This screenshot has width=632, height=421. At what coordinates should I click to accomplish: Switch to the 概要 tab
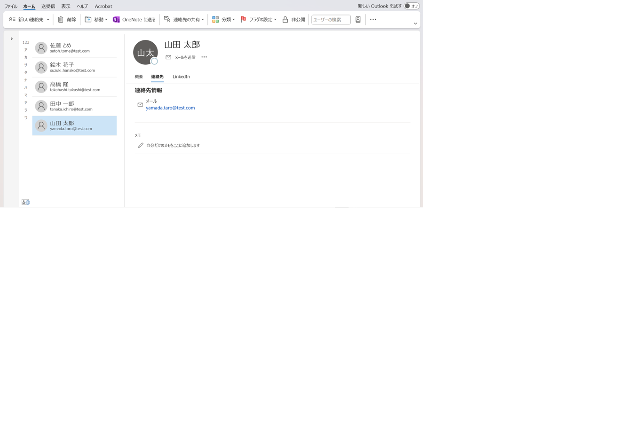pos(139,77)
